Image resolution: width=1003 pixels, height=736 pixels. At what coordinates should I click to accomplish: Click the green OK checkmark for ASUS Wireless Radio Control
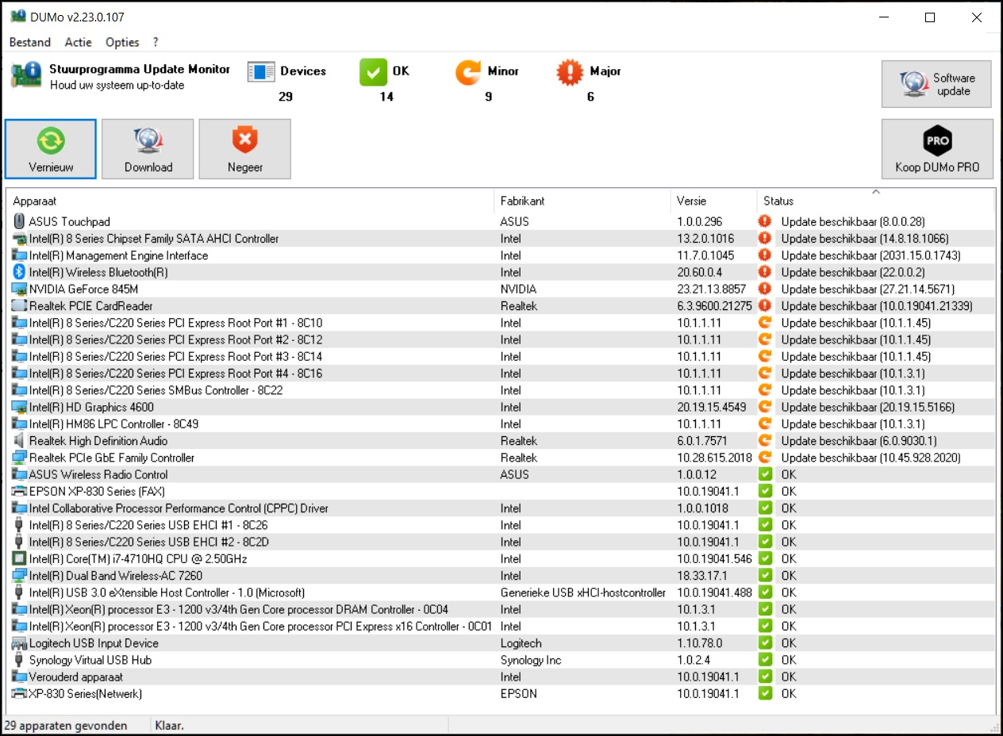765,475
